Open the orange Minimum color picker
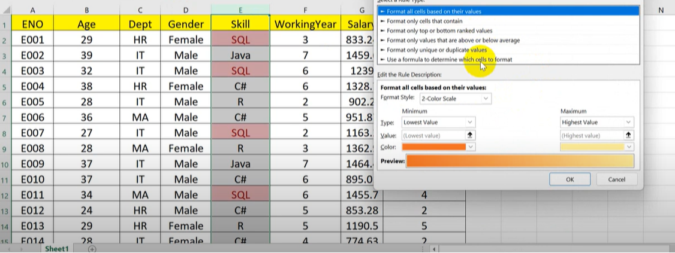The height and width of the screenshot is (253, 675). pos(438,147)
